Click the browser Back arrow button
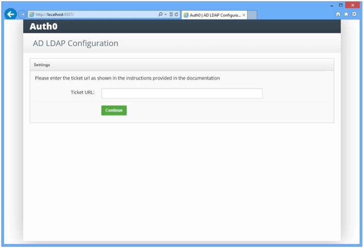Image resolution: width=364 pixels, height=248 pixels. point(11,14)
